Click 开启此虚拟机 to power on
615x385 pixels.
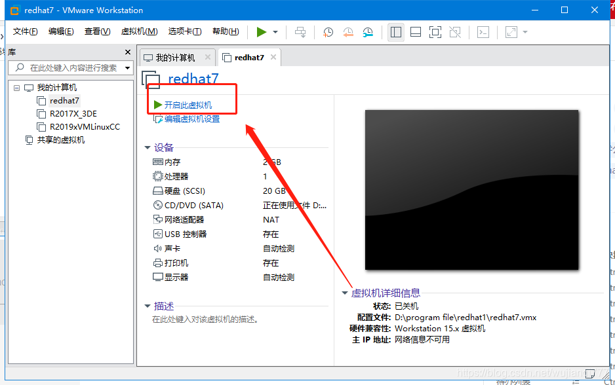pyautogui.click(x=188, y=105)
